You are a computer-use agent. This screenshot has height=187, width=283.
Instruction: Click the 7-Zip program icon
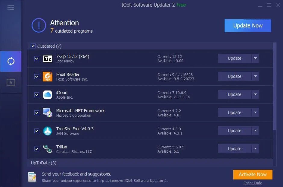[48, 59]
